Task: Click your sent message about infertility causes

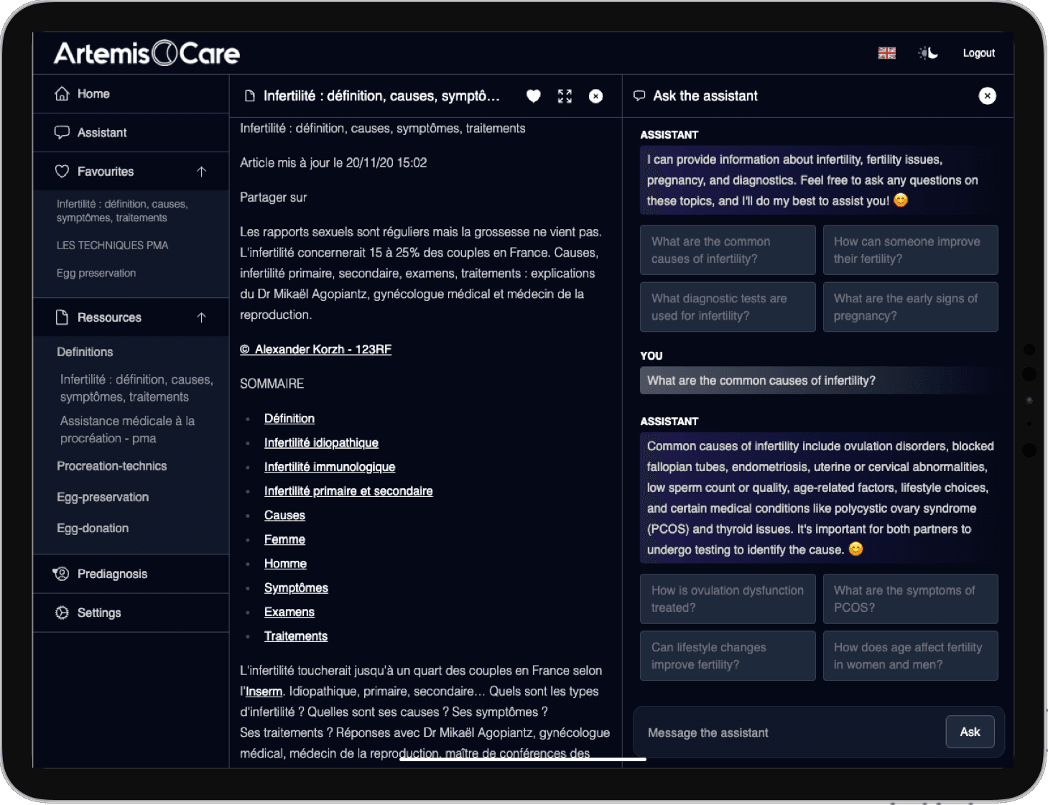Action: coord(819,381)
